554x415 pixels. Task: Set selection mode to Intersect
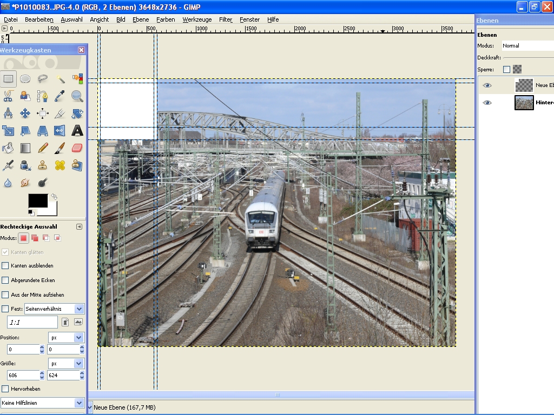[57, 238]
